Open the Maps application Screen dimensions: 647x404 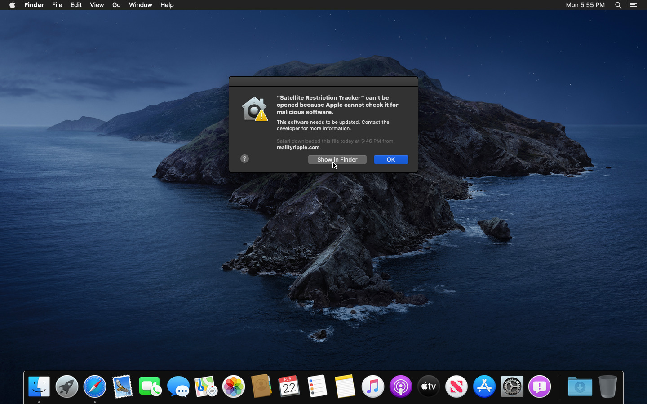point(206,386)
